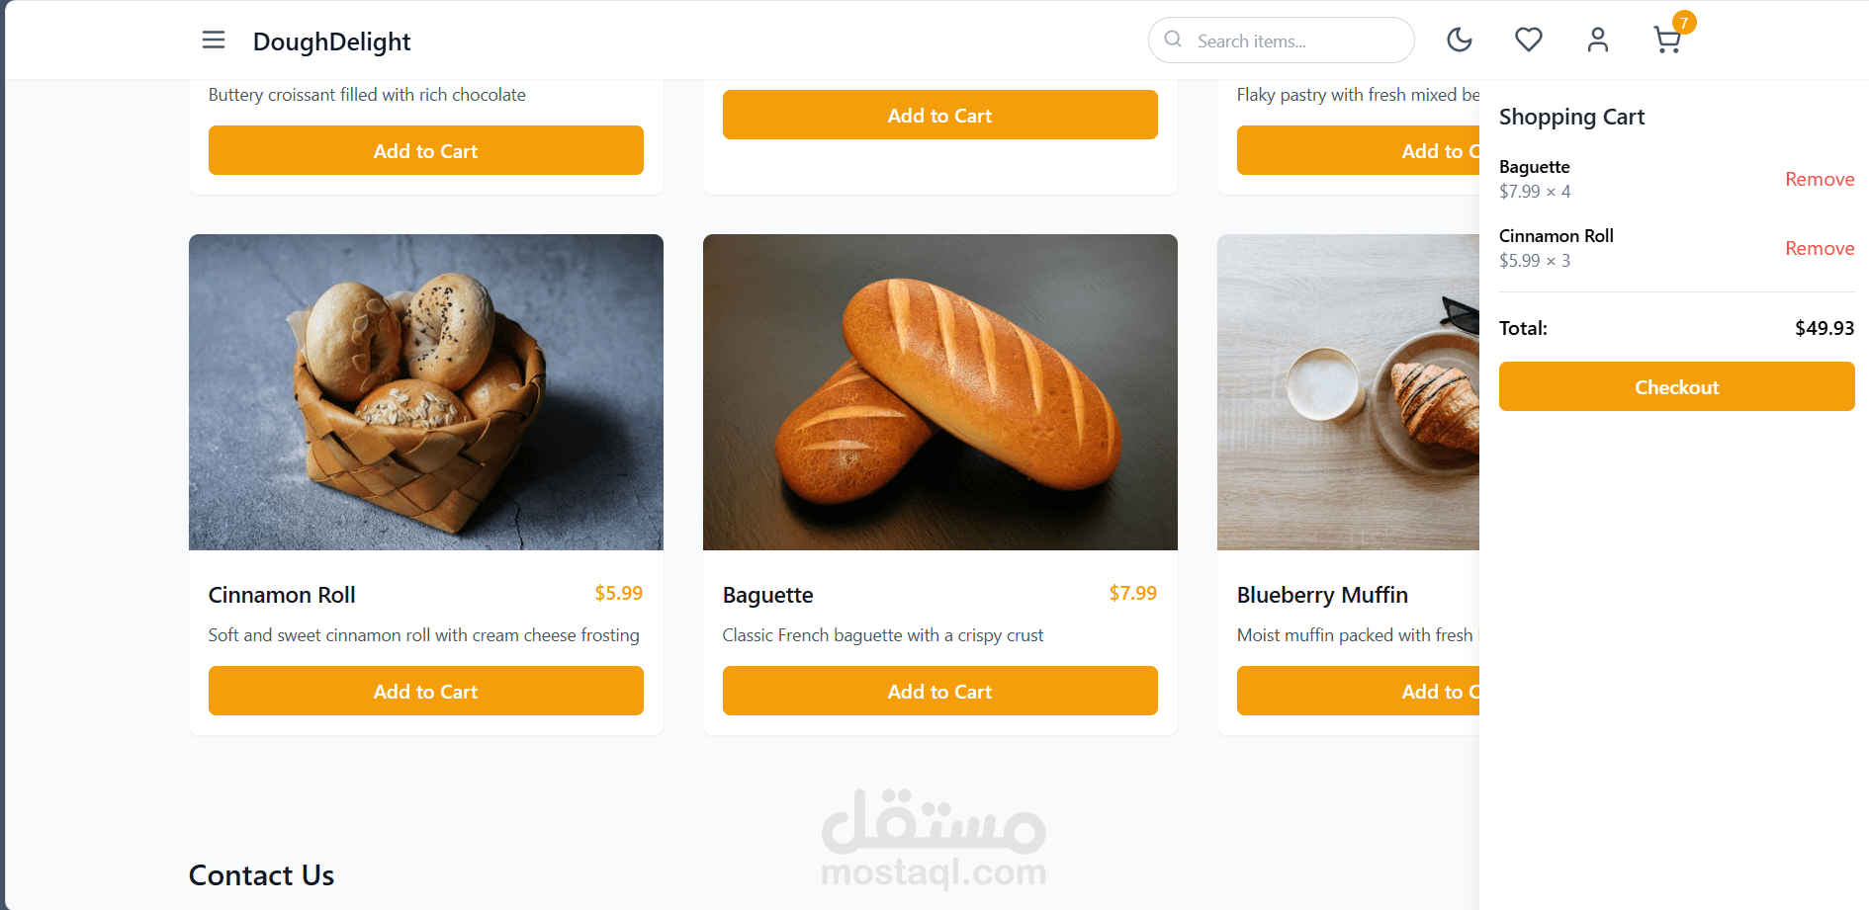Remove Baguette from the cart
This screenshot has height=910, width=1869.
(x=1819, y=179)
